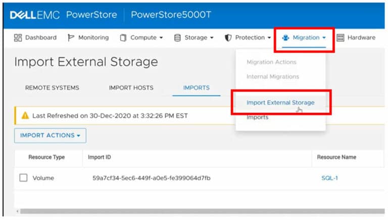
Task: Click the Resource Type column header
Action: [x=46, y=157]
